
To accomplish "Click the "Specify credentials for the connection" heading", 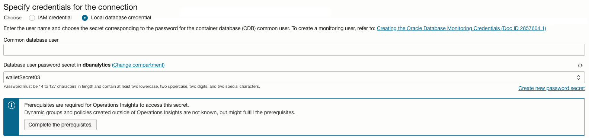I will 70,7.
